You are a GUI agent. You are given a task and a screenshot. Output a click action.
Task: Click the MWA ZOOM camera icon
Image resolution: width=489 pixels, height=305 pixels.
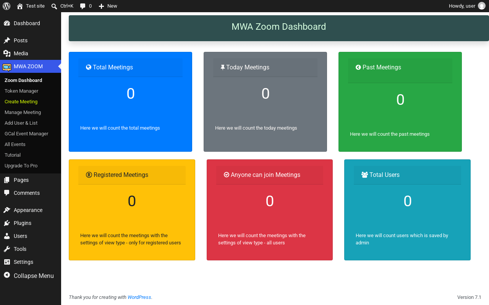click(7, 67)
